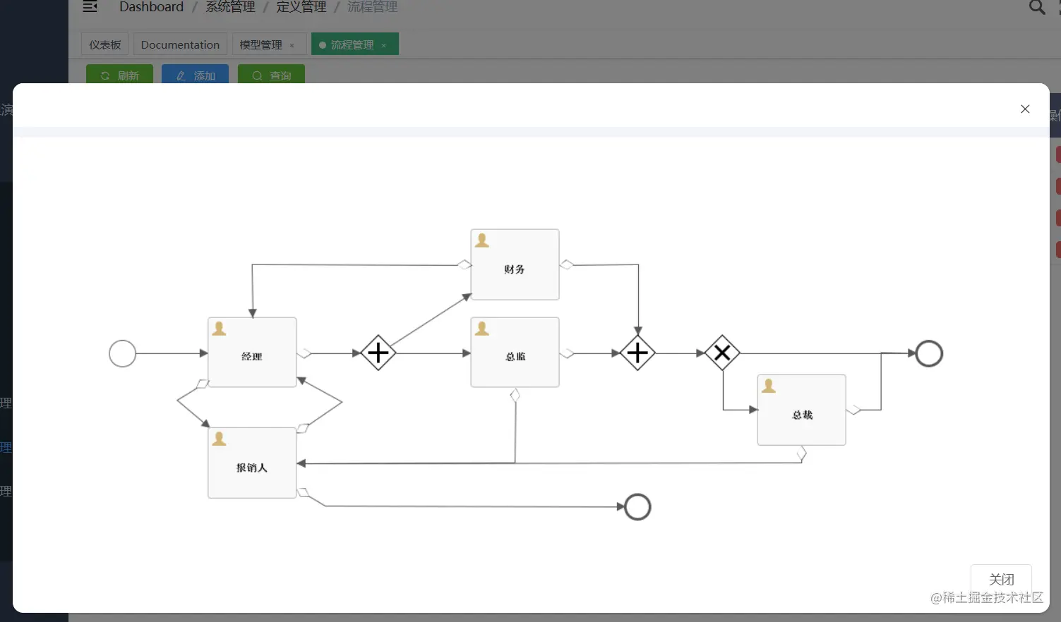Open the search magnifier icon

point(1036,7)
